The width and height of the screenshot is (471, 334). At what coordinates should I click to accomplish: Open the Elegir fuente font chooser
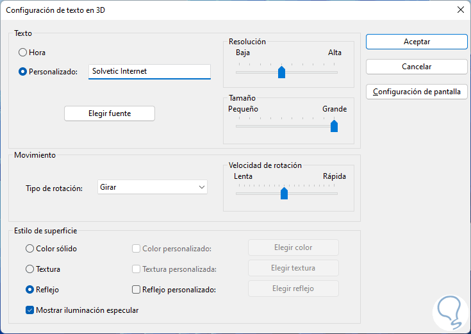pos(110,113)
